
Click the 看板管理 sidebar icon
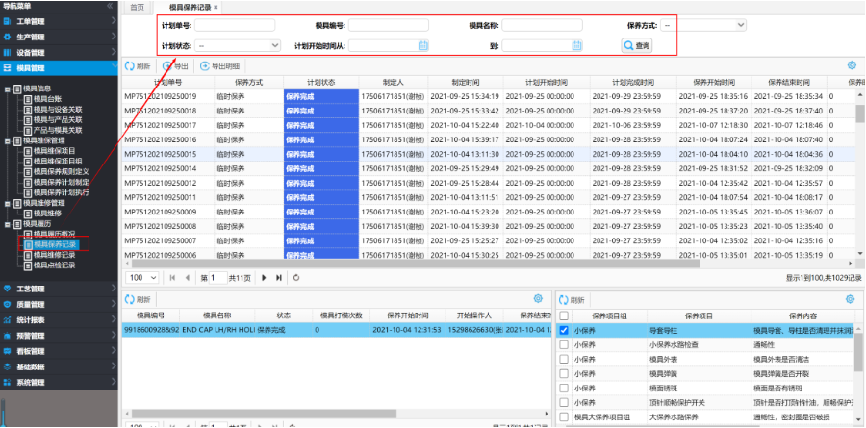tap(7, 351)
